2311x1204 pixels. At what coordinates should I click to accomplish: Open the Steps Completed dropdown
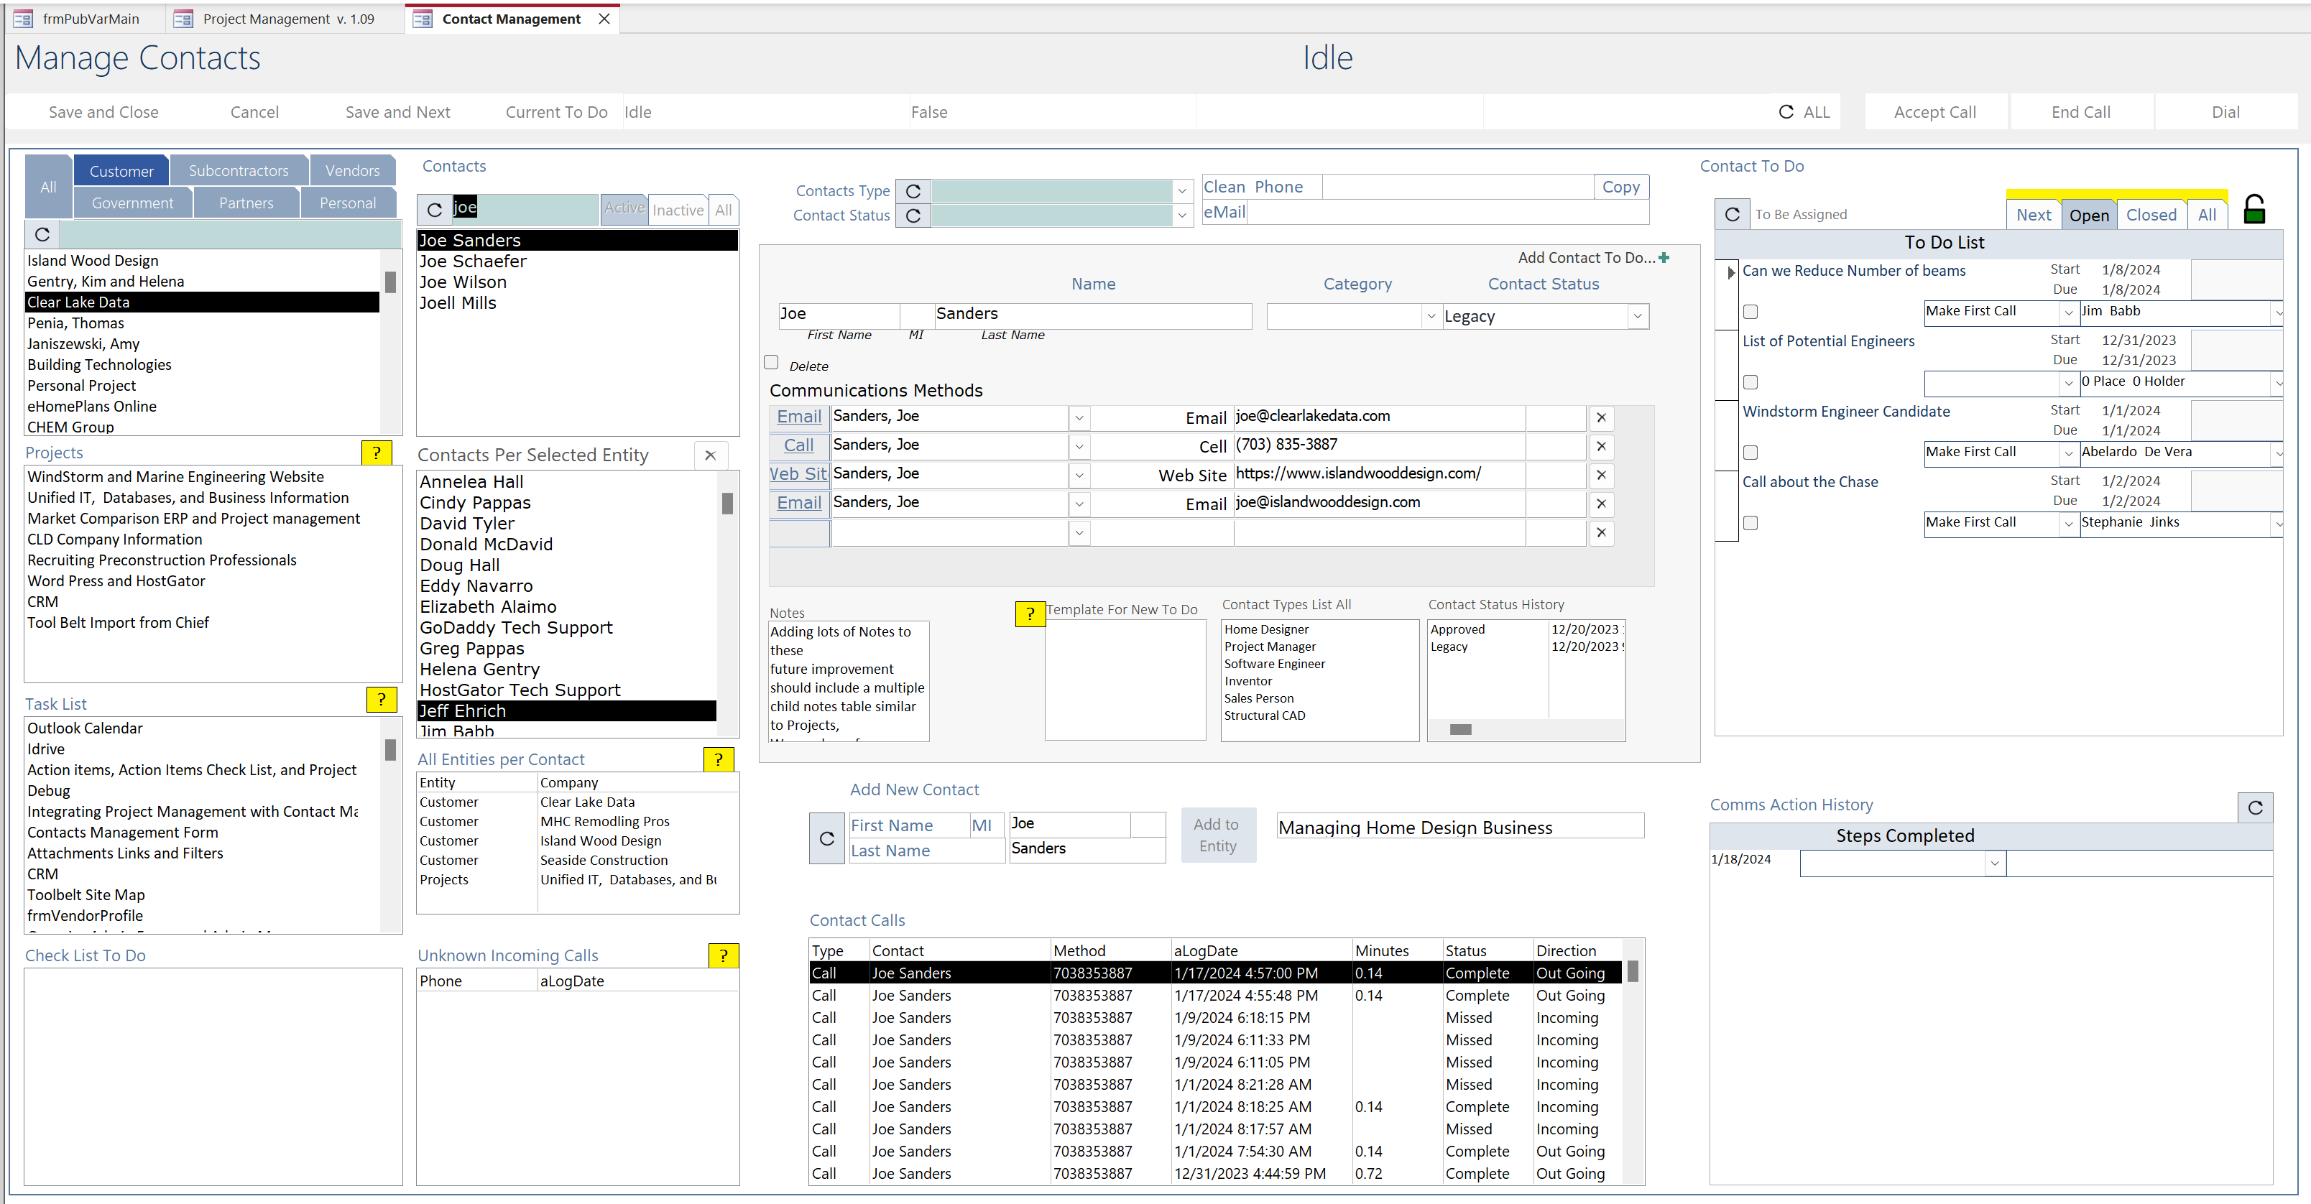[x=1994, y=863]
